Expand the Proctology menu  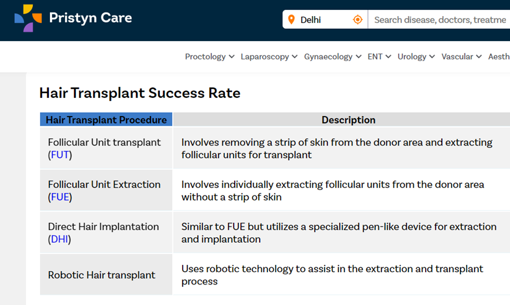[x=209, y=57]
